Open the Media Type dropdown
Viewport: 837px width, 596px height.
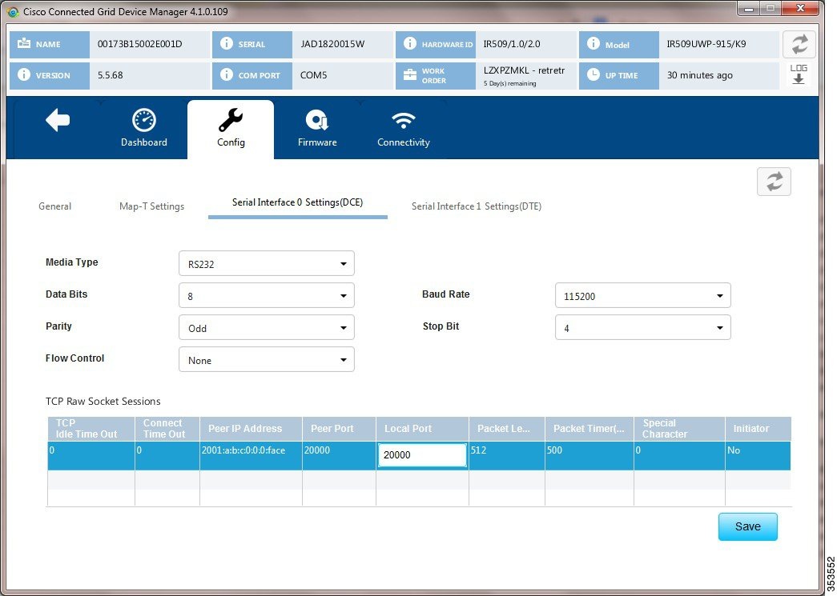[x=267, y=263]
